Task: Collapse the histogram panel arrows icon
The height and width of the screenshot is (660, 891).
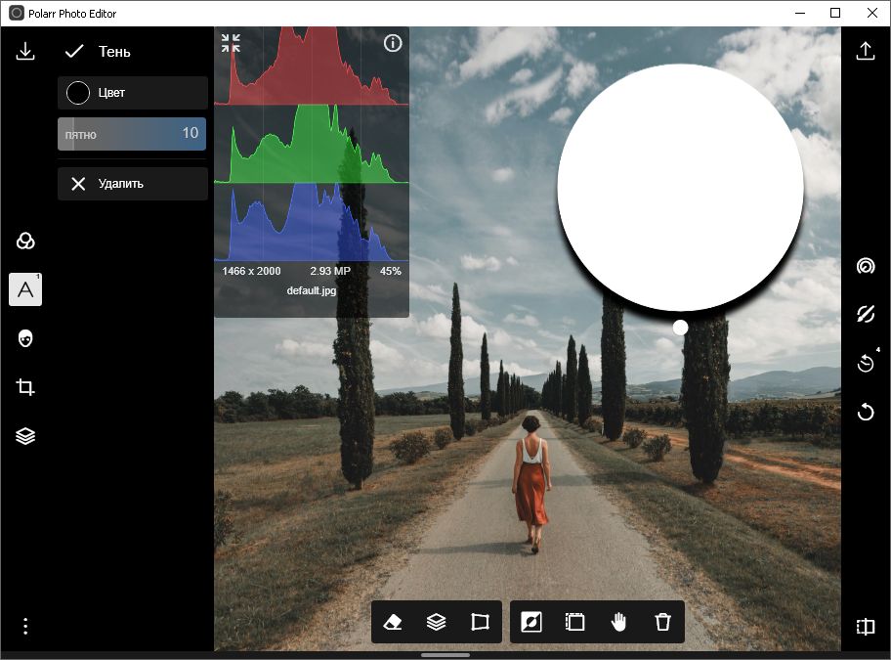Action: (x=231, y=43)
